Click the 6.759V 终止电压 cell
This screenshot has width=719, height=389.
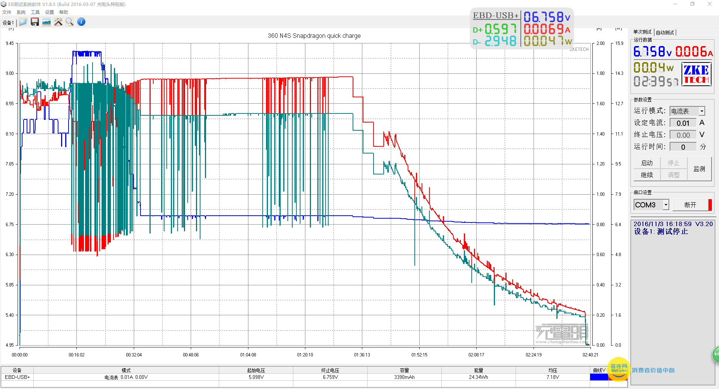coord(330,377)
